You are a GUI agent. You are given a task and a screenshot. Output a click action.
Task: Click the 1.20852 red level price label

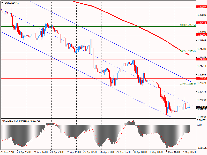point(202,78)
